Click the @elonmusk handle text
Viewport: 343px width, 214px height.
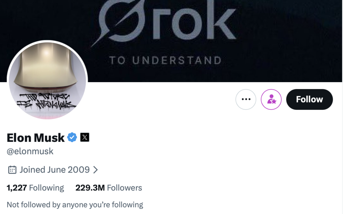[x=30, y=151]
